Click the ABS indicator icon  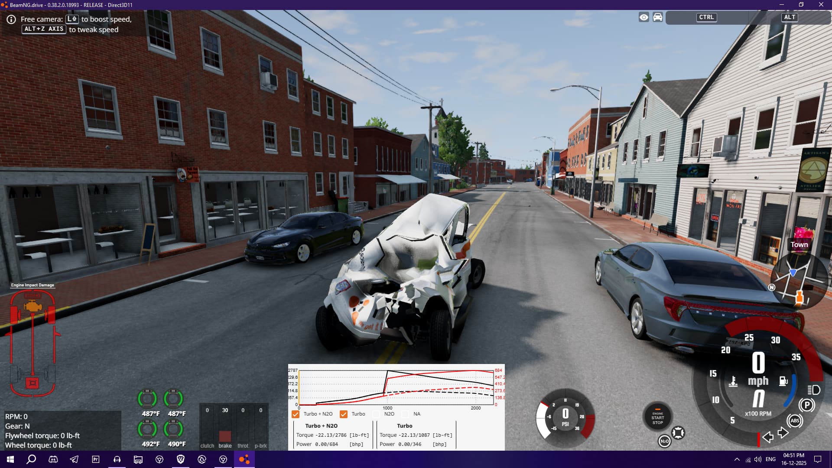(x=795, y=421)
